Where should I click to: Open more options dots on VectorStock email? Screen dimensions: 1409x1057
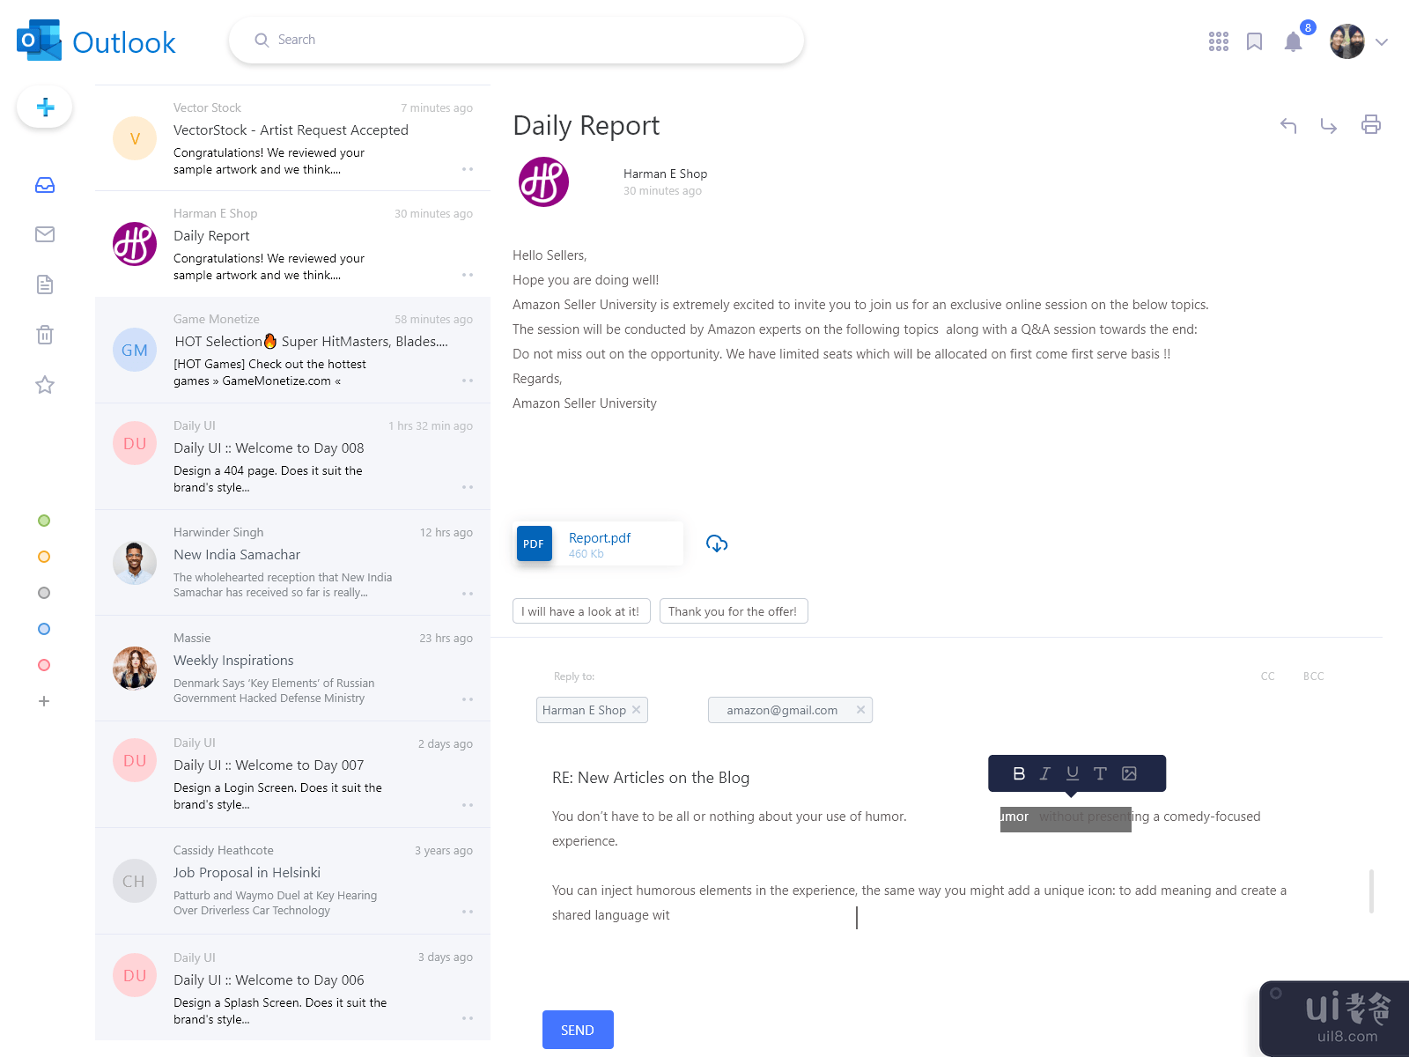pyautogui.click(x=468, y=169)
